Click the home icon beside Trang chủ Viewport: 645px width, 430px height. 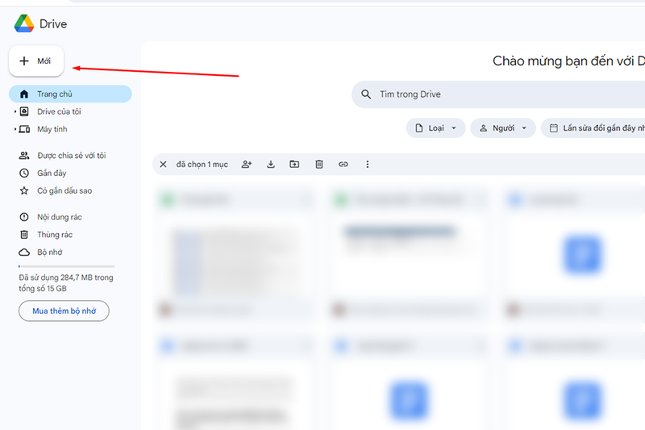(24, 94)
